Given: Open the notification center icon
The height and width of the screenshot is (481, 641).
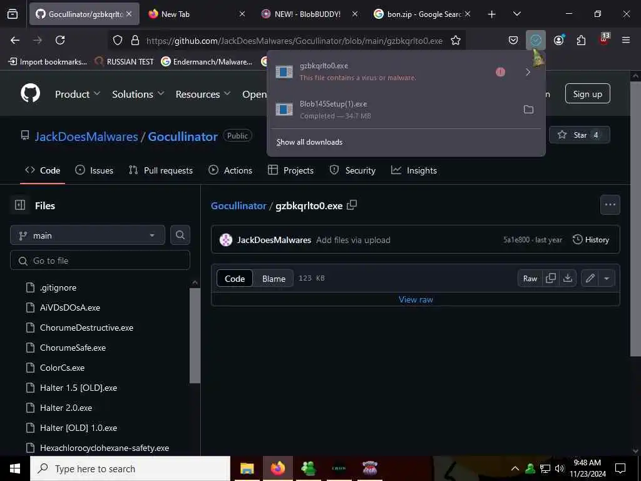Looking at the screenshot, I should pyautogui.click(x=620, y=468).
